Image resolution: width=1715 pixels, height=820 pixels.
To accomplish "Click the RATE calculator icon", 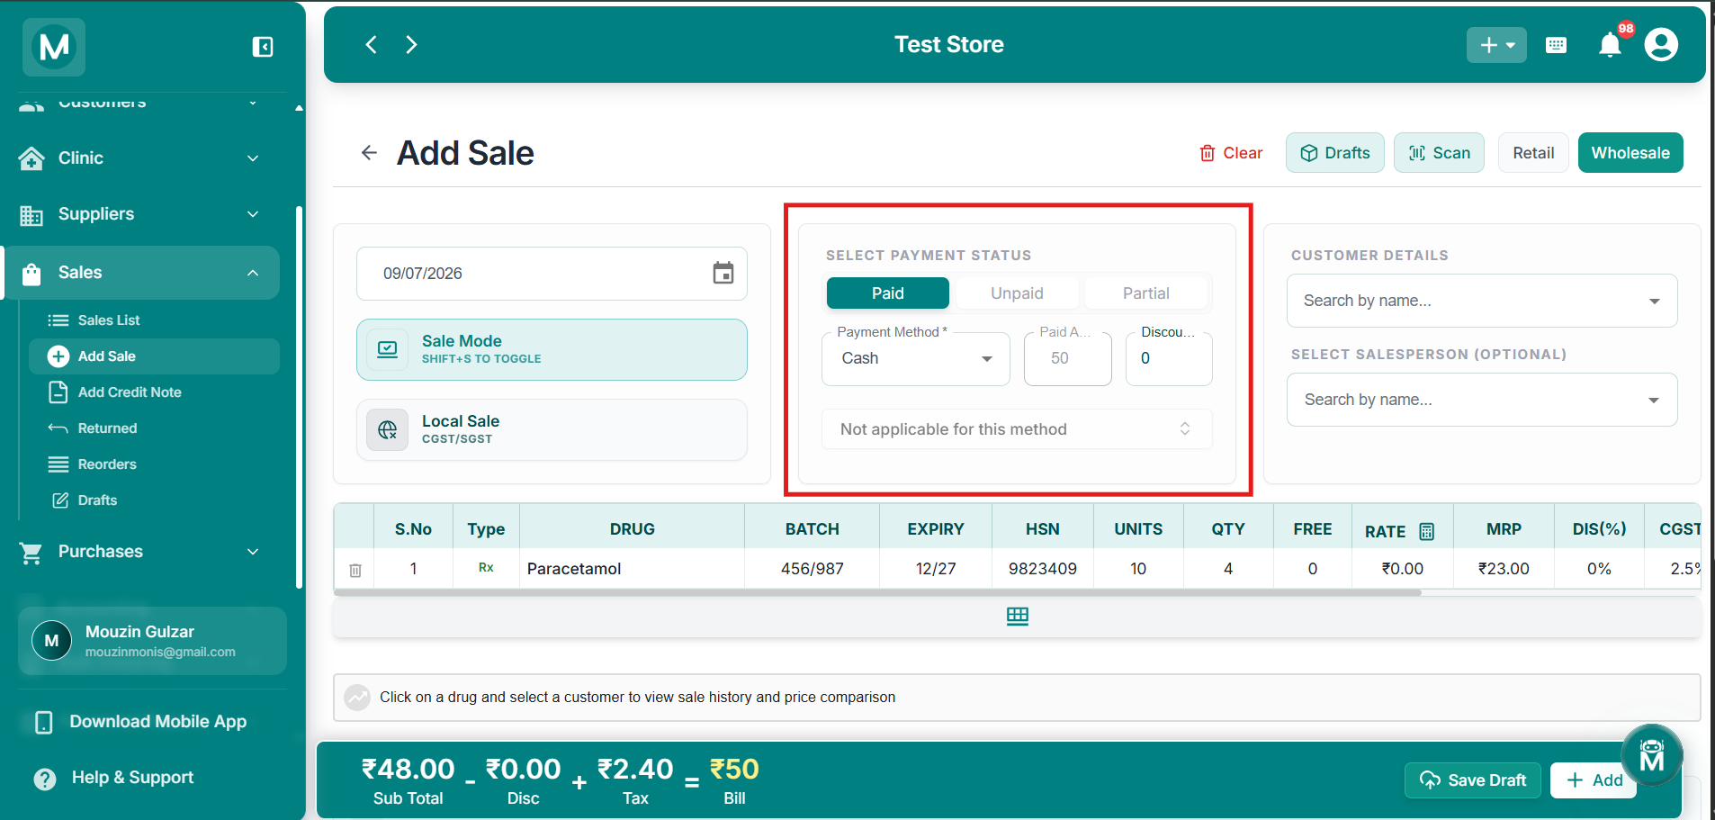I will pos(1427,531).
